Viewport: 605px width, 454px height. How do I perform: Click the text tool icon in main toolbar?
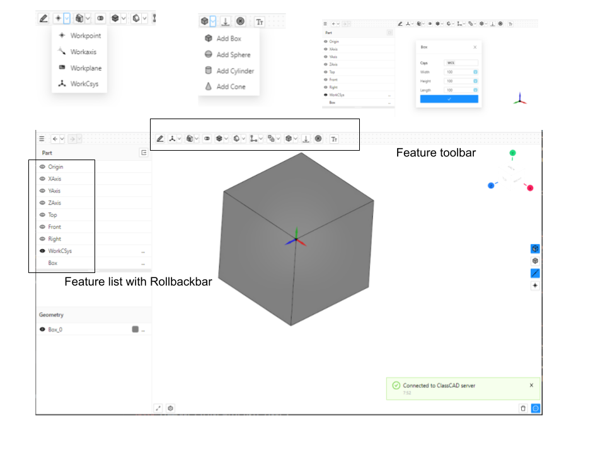click(x=334, y=138)
